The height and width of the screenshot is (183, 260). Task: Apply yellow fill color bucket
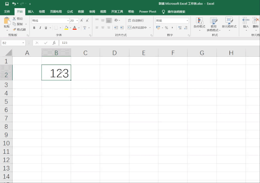click(66, 28)
